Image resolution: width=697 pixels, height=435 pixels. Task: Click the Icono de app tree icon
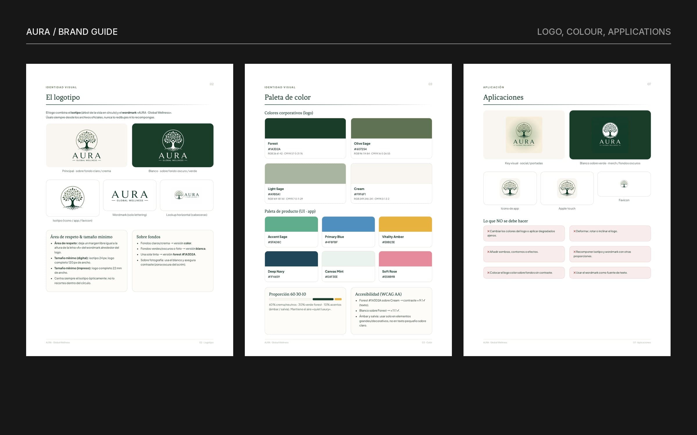point(510,188)
